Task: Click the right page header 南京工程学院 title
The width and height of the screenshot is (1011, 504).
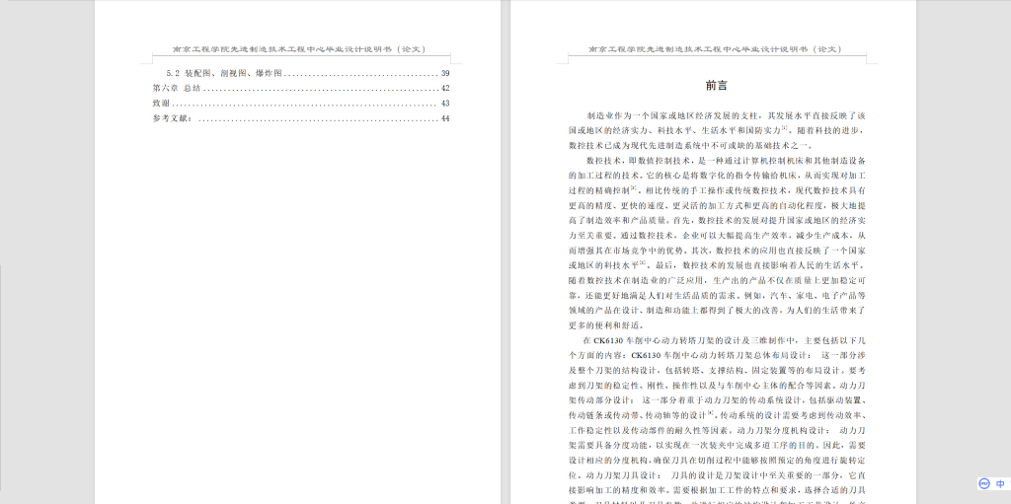Action: coord(717,49)
